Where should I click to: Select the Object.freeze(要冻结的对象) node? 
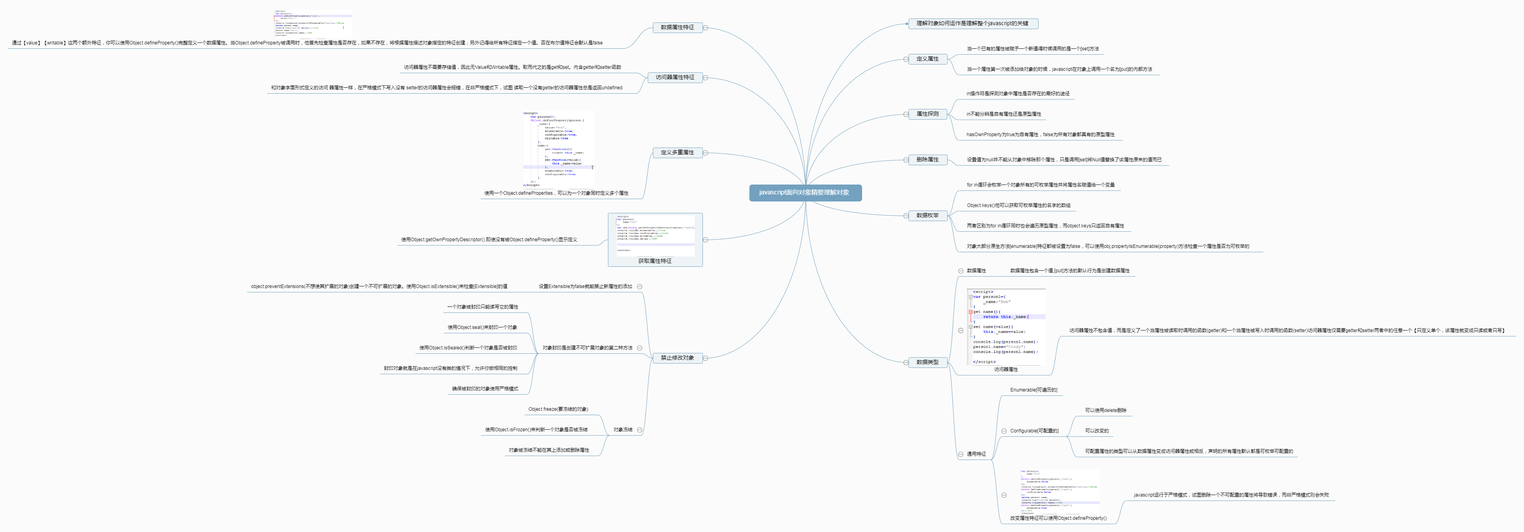pos(558,409)
